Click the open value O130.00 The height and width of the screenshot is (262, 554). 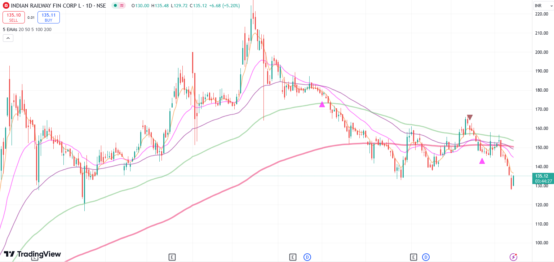141,6
